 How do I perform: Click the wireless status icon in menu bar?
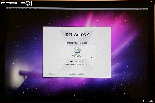pos(139,9)
